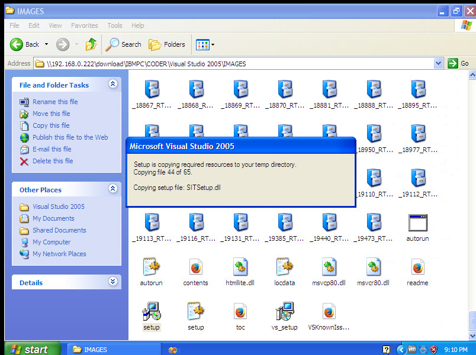
Task: Open the My Network Places link
Action: click(x=59, y=254)
